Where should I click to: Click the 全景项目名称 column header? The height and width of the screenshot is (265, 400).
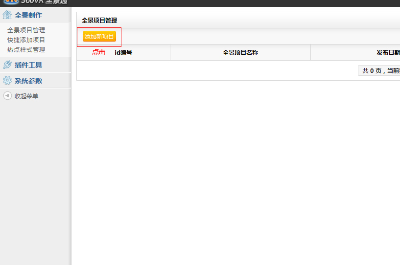240,52
